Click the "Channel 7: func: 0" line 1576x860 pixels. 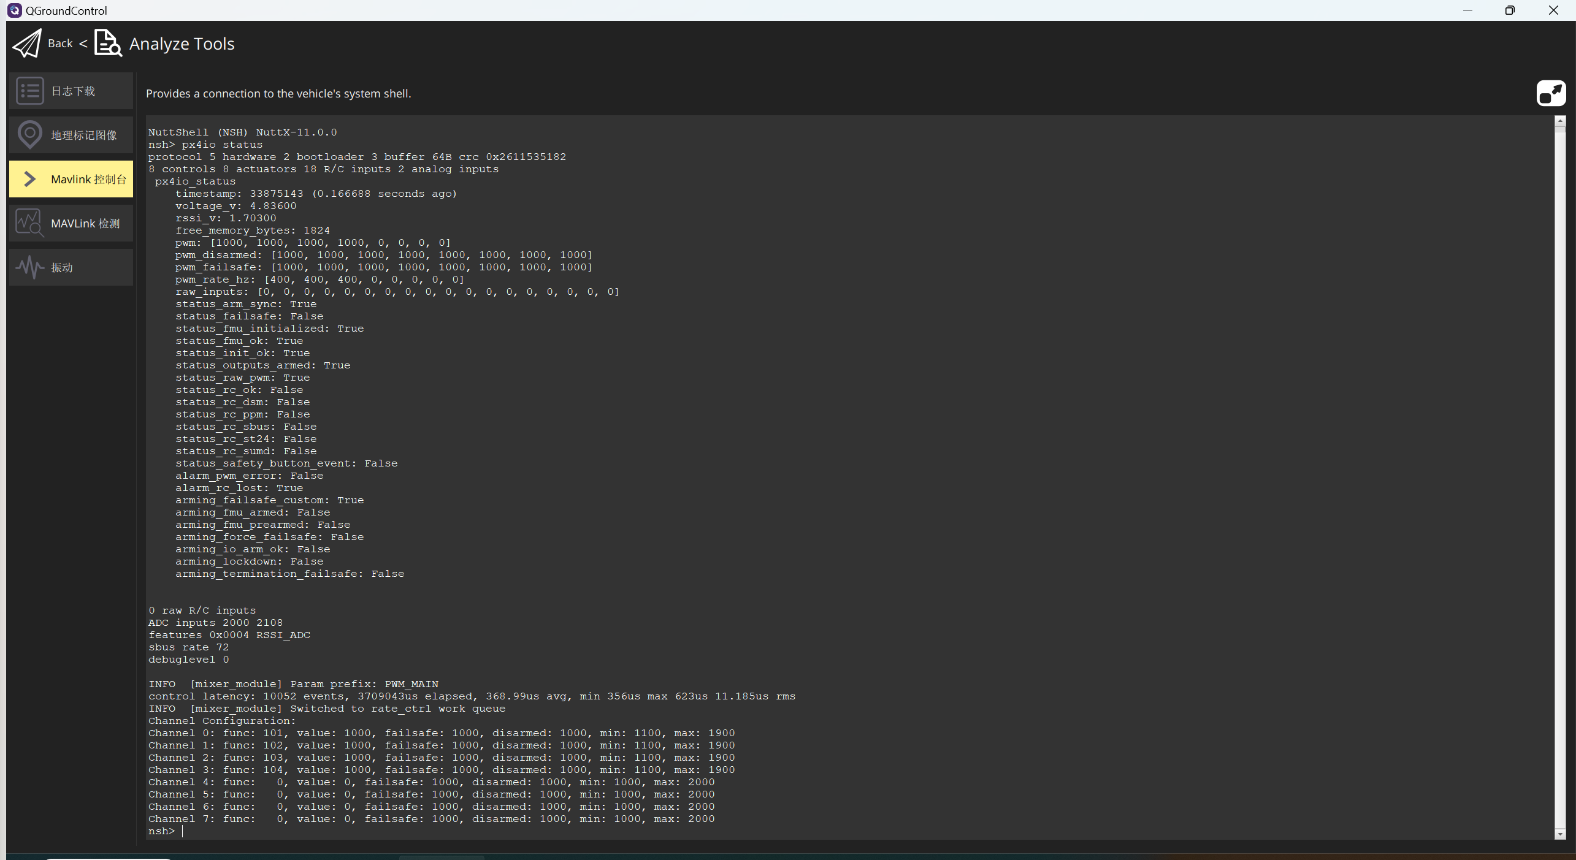(x=432, y=819)
